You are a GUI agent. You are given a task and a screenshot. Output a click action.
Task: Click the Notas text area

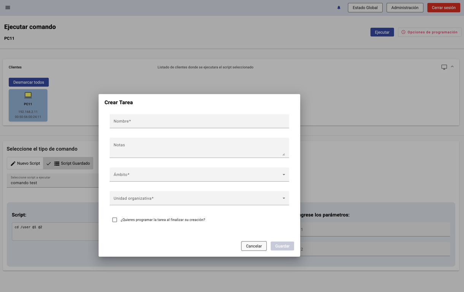point(199,148)
